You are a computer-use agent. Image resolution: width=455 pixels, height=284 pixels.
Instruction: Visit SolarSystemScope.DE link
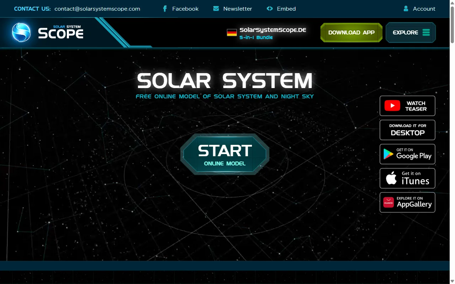(273, 30)
